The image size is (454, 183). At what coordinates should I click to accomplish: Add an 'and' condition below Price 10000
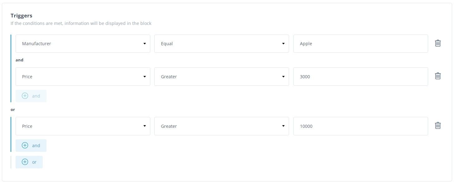(x=31, y=146)
